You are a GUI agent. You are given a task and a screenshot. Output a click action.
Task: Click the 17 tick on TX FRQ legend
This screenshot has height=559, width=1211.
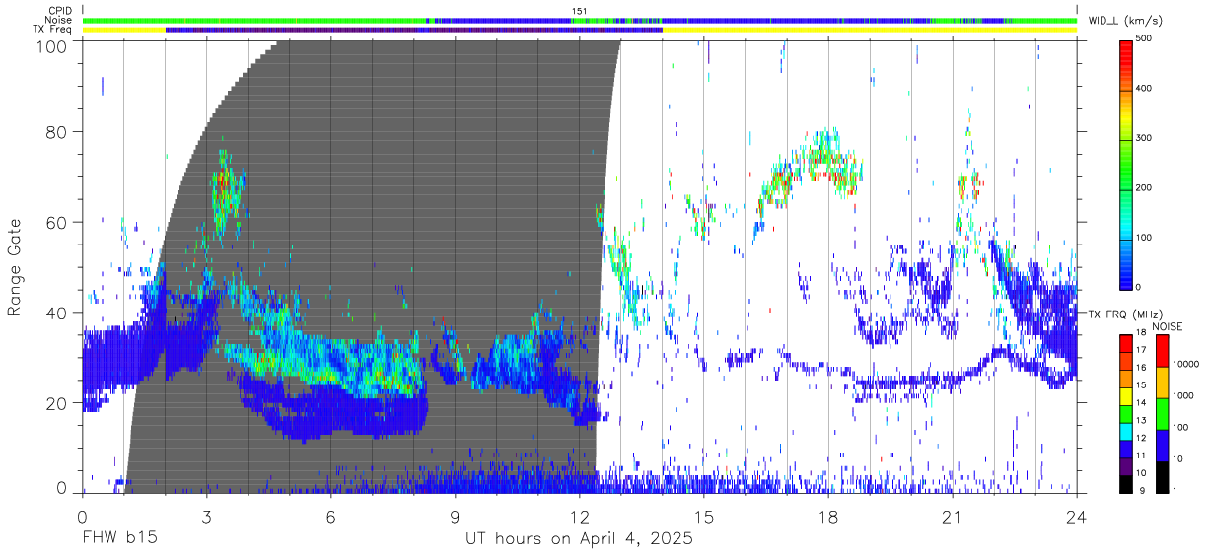[x=1142, y=352]
